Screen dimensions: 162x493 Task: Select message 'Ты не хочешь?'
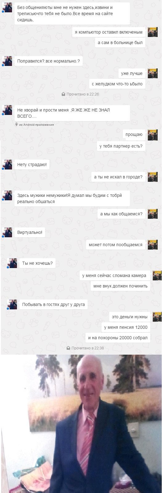(x=37, y=263)
